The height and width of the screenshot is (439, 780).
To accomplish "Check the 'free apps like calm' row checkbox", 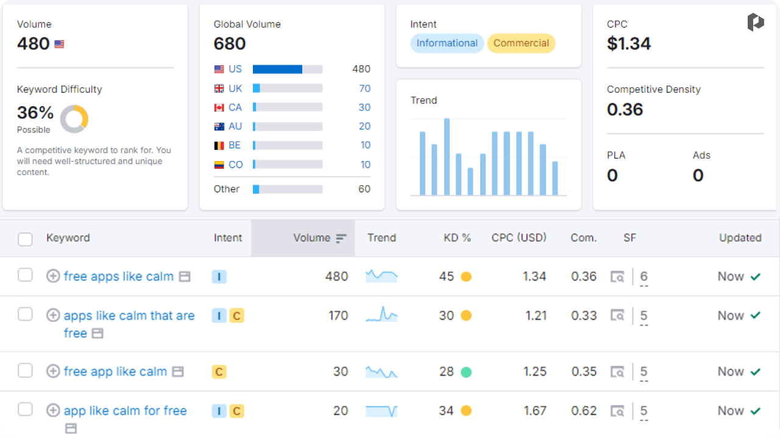I will pos(25,275).
